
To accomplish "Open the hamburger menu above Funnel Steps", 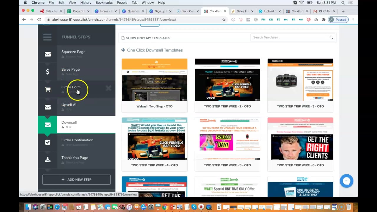I will pos(47,37).
